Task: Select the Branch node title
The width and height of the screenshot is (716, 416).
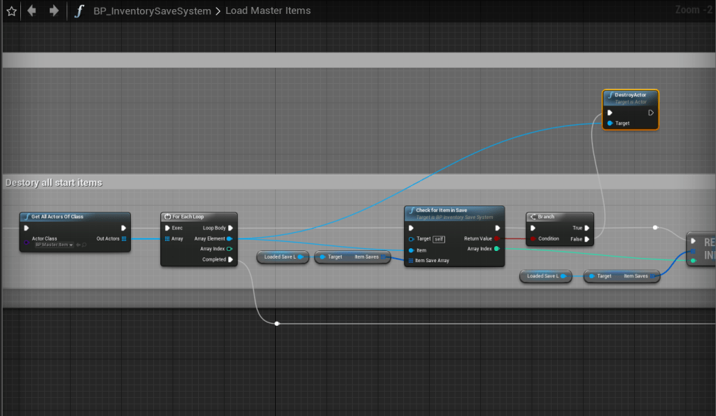Action: [x=546, y=217]
